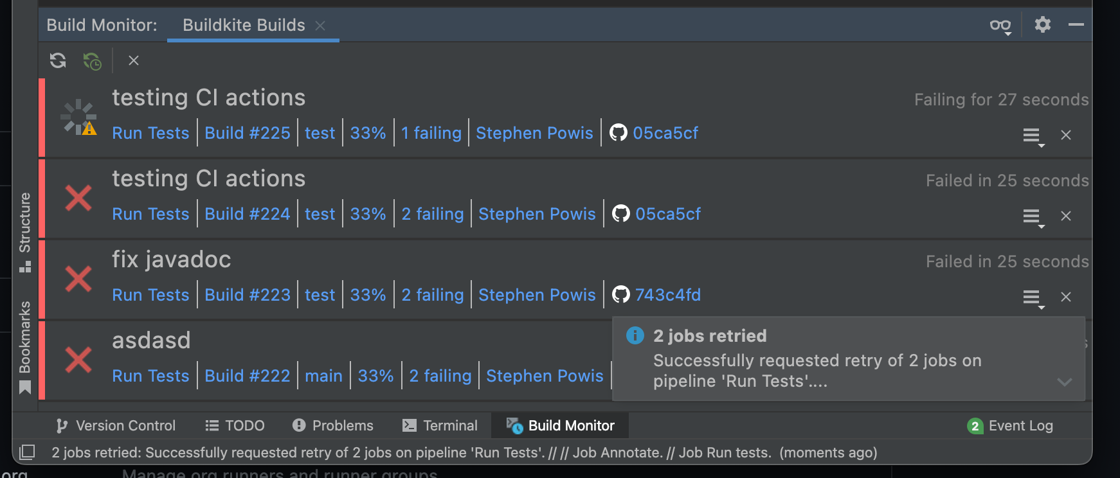Open actions menu for Build #225

click(1033, 136)
